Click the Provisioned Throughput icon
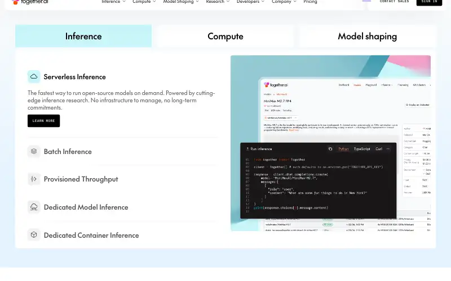The width and height of the screenshot is (451, 281). coord(34,179)
